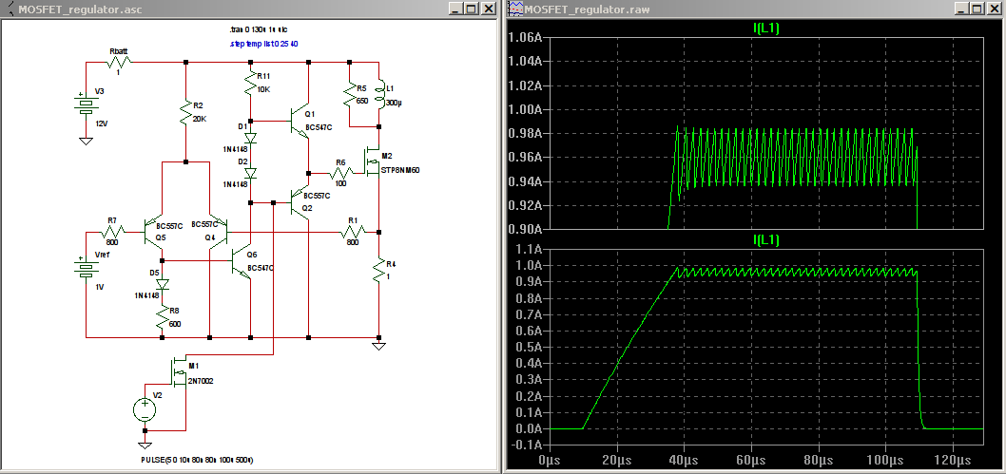Image resolution: width=1006 pixels, height=474 pixels.
Task: Maximize the MOSFET_regulator.asc schematic window
Action: [473, 9]
